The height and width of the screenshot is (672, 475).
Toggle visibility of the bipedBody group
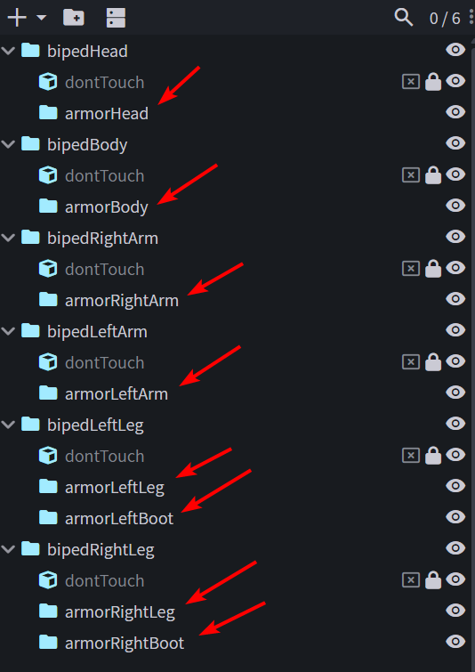coord(455,143)
